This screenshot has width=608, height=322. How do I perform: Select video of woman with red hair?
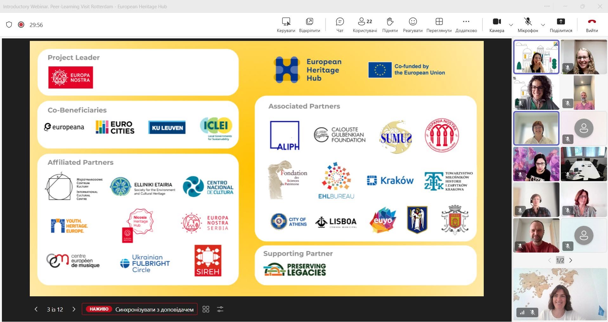click(584, 200)
